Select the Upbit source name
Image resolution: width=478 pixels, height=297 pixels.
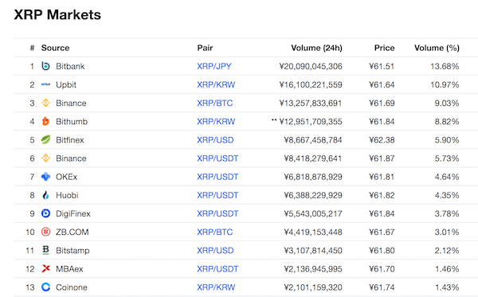point(66,85)
